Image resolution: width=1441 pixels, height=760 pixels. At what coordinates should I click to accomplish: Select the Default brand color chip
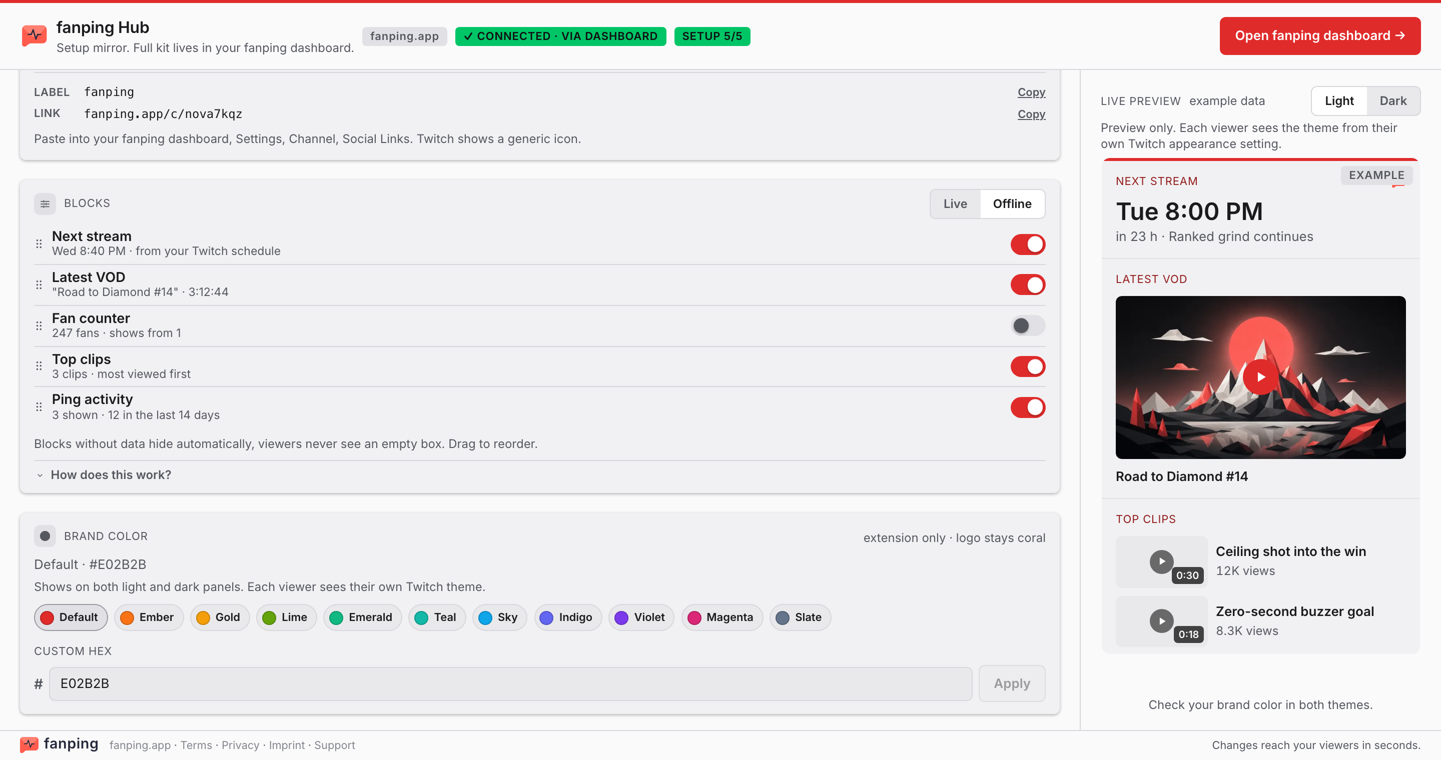[x=71, y=617]
